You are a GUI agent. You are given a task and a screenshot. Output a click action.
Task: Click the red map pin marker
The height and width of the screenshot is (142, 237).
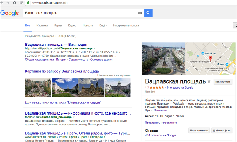click(210, 58)
